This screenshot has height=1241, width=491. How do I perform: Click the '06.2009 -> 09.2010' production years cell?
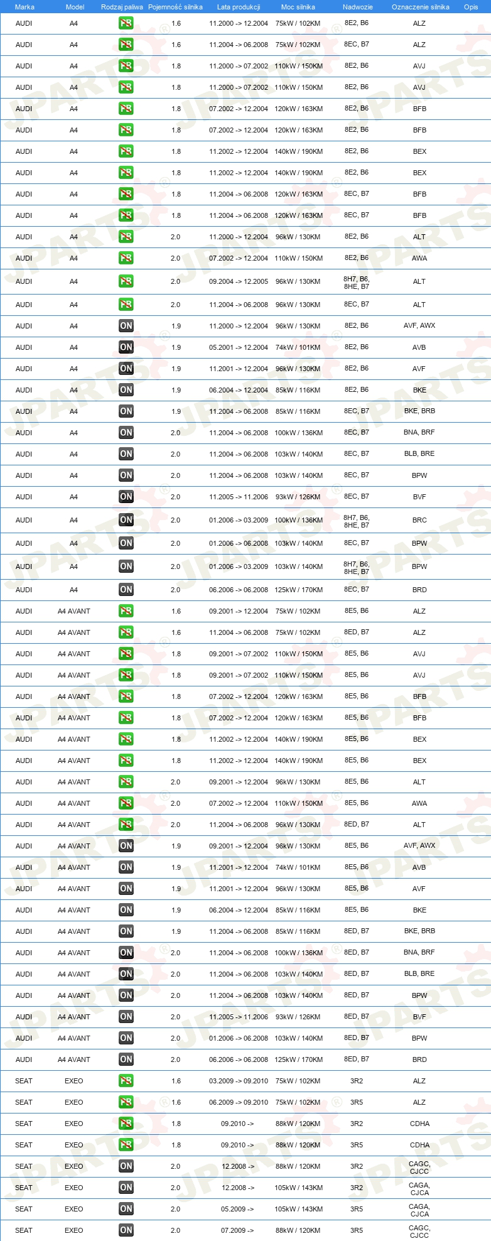pyautogui.click(x=239, y=1102)
